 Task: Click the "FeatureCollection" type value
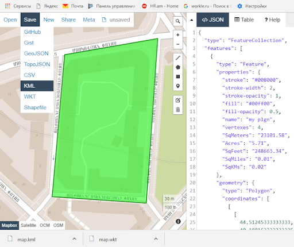pyautogui.click(x=256, y=40)
